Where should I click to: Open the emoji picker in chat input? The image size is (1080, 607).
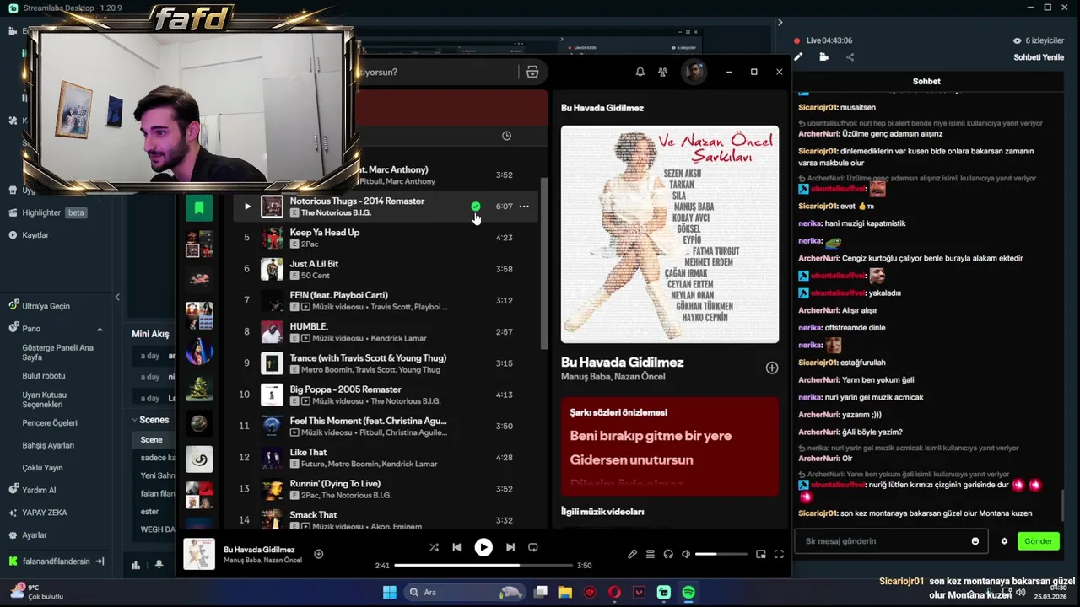pos(975,541)
